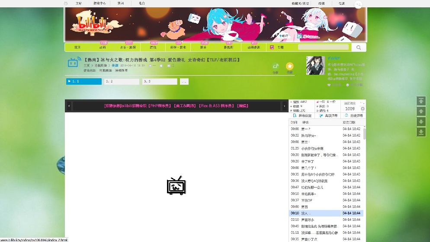Click the yellow star favorite (收藏) icon
430x242 pixels.
coord(289,66)
